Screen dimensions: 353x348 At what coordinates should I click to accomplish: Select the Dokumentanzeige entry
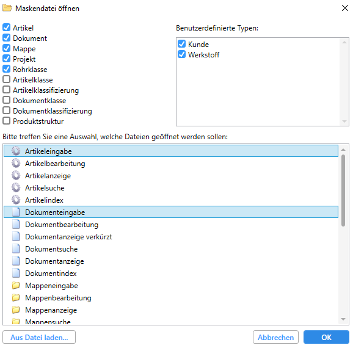coord(171,261)
